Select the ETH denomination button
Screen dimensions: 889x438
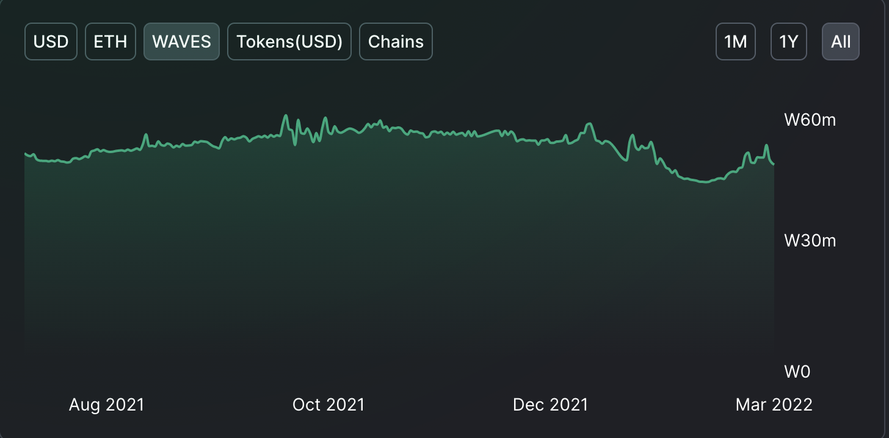111,41
